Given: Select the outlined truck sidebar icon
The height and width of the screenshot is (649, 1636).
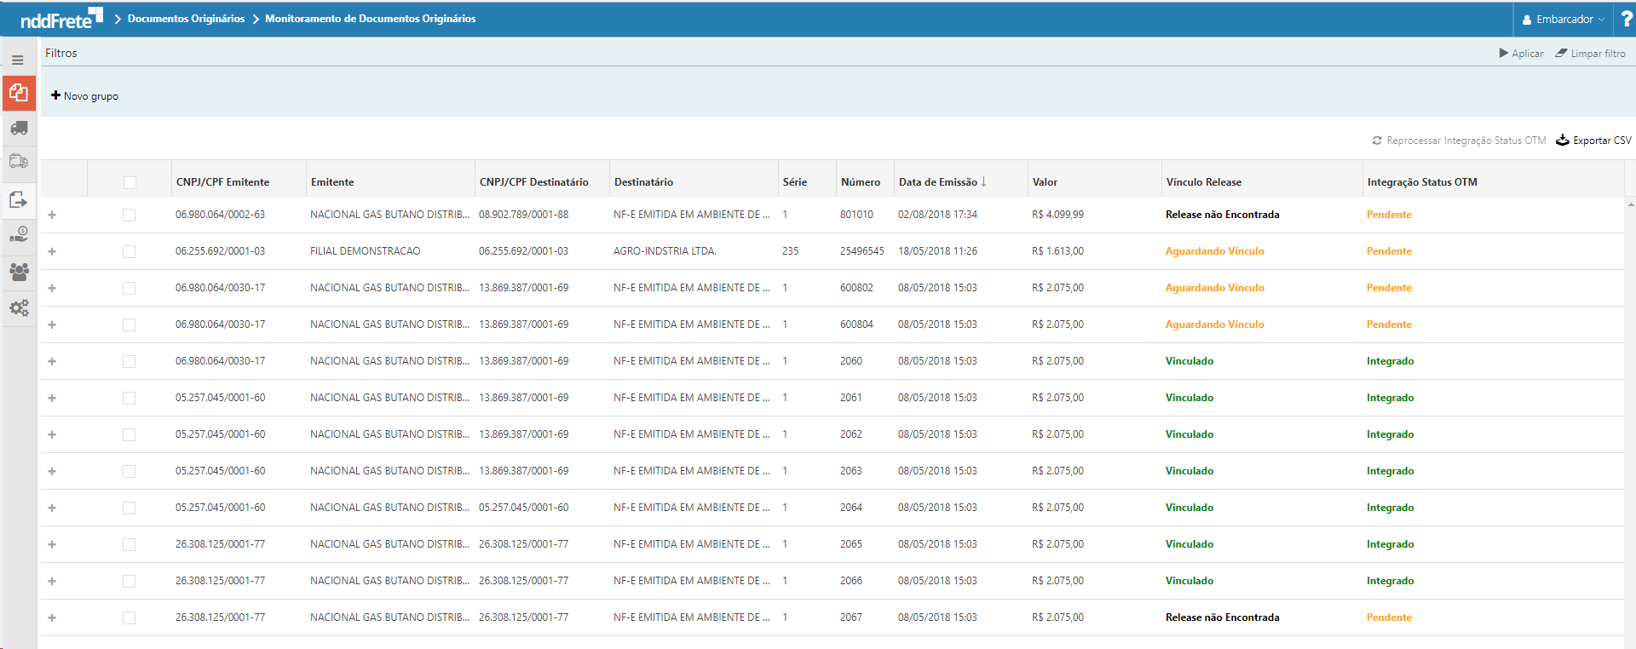Looking at the screenshot, I should pos(19,162).
